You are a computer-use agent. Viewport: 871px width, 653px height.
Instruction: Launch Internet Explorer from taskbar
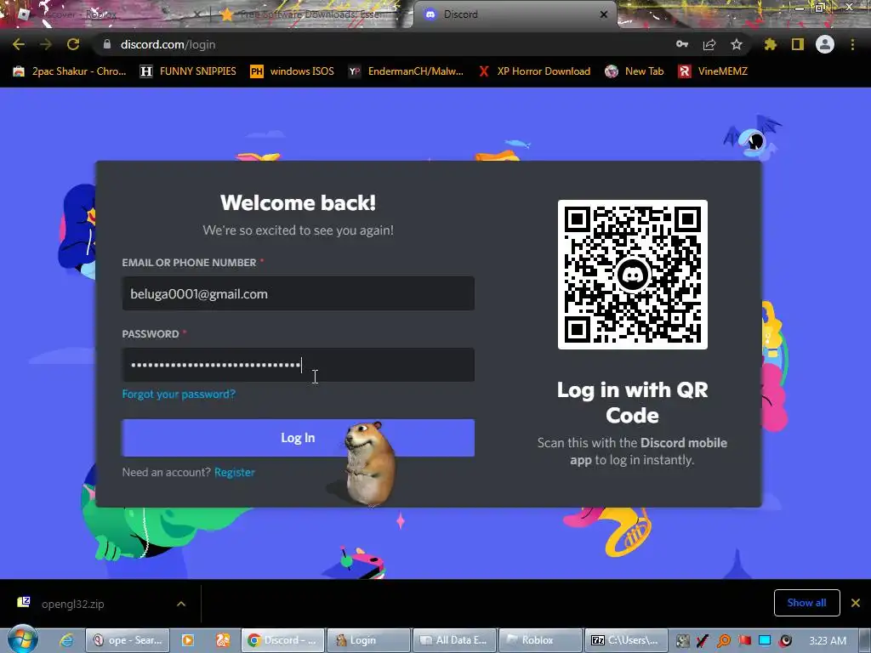(x=66, y=640)
